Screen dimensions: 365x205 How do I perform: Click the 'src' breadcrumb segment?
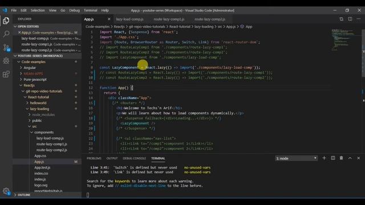pos(220,27)
